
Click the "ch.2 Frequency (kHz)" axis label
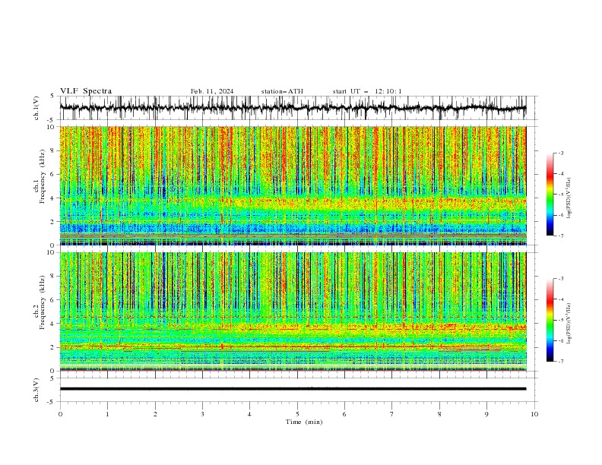tap(40, 302)
